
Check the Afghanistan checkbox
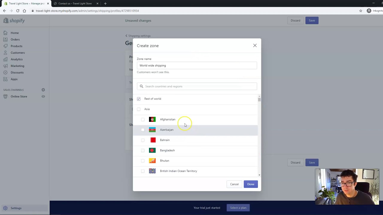143,119
